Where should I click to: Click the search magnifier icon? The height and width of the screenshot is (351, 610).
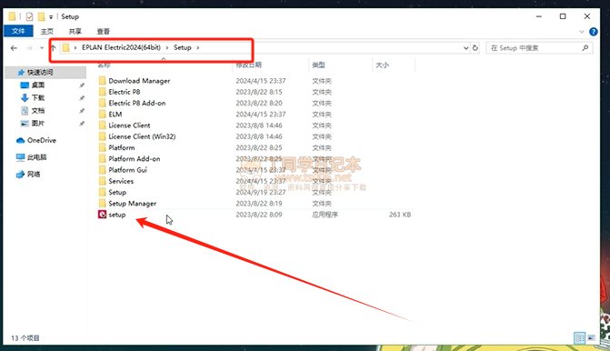585,48
